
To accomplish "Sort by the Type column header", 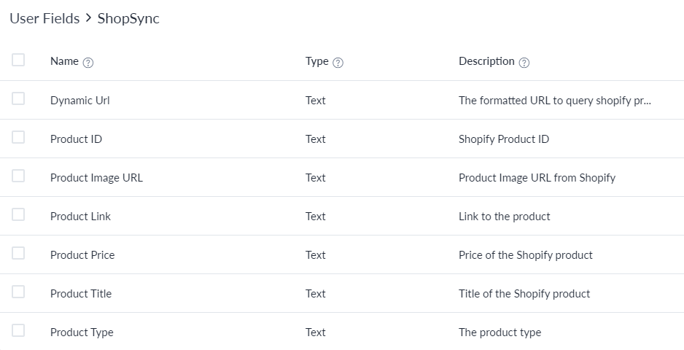I will [x=316, y=61].
